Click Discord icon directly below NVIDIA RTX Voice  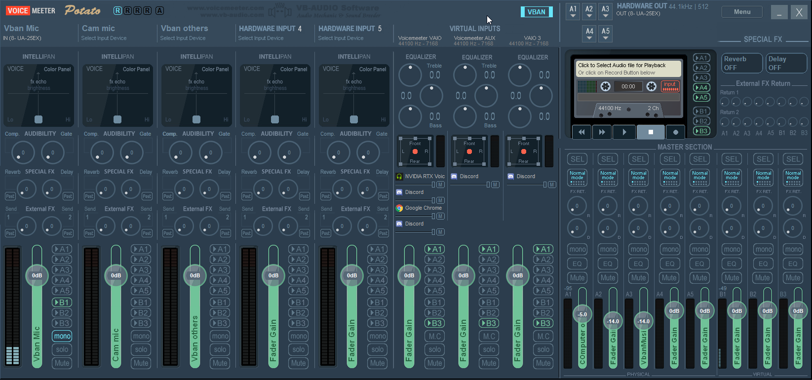[399, 192]
